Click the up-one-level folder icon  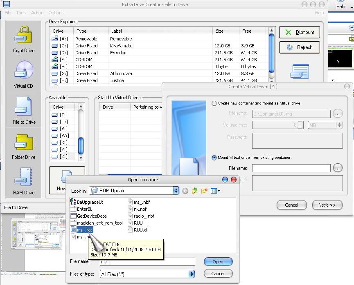[x=195, y=191]
